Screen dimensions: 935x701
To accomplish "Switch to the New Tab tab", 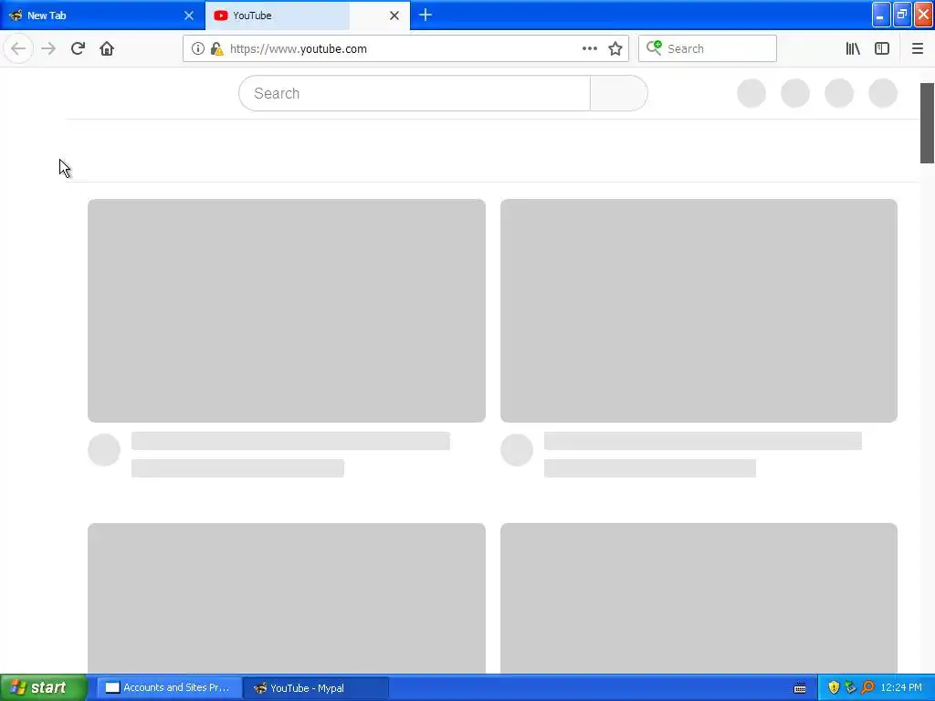I will pyautogui.click(x=102, y=16).
